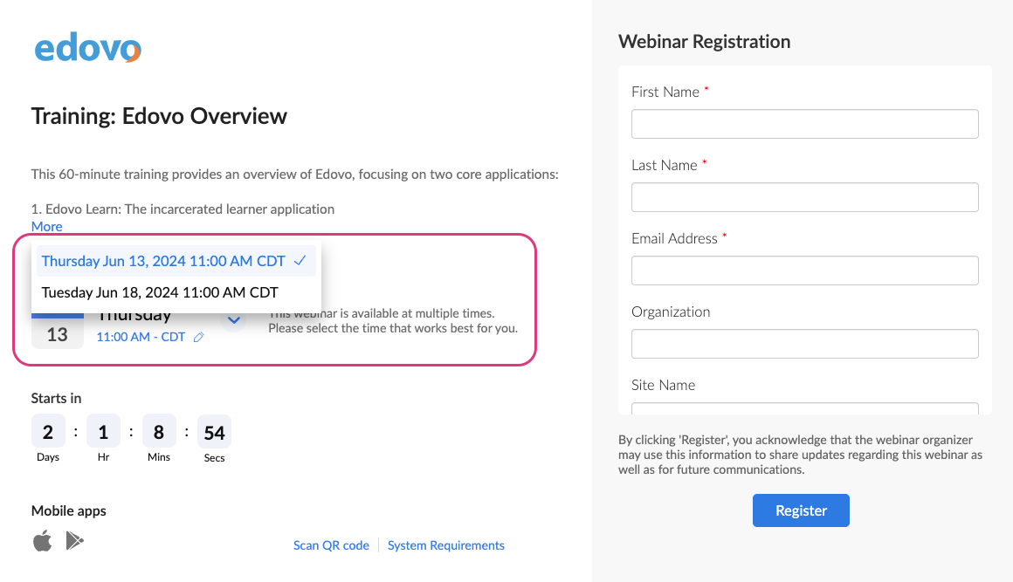This screenshot has height=582, width=1013.
Task: Click the Starts in label
Action: click(x=56, y=398)
